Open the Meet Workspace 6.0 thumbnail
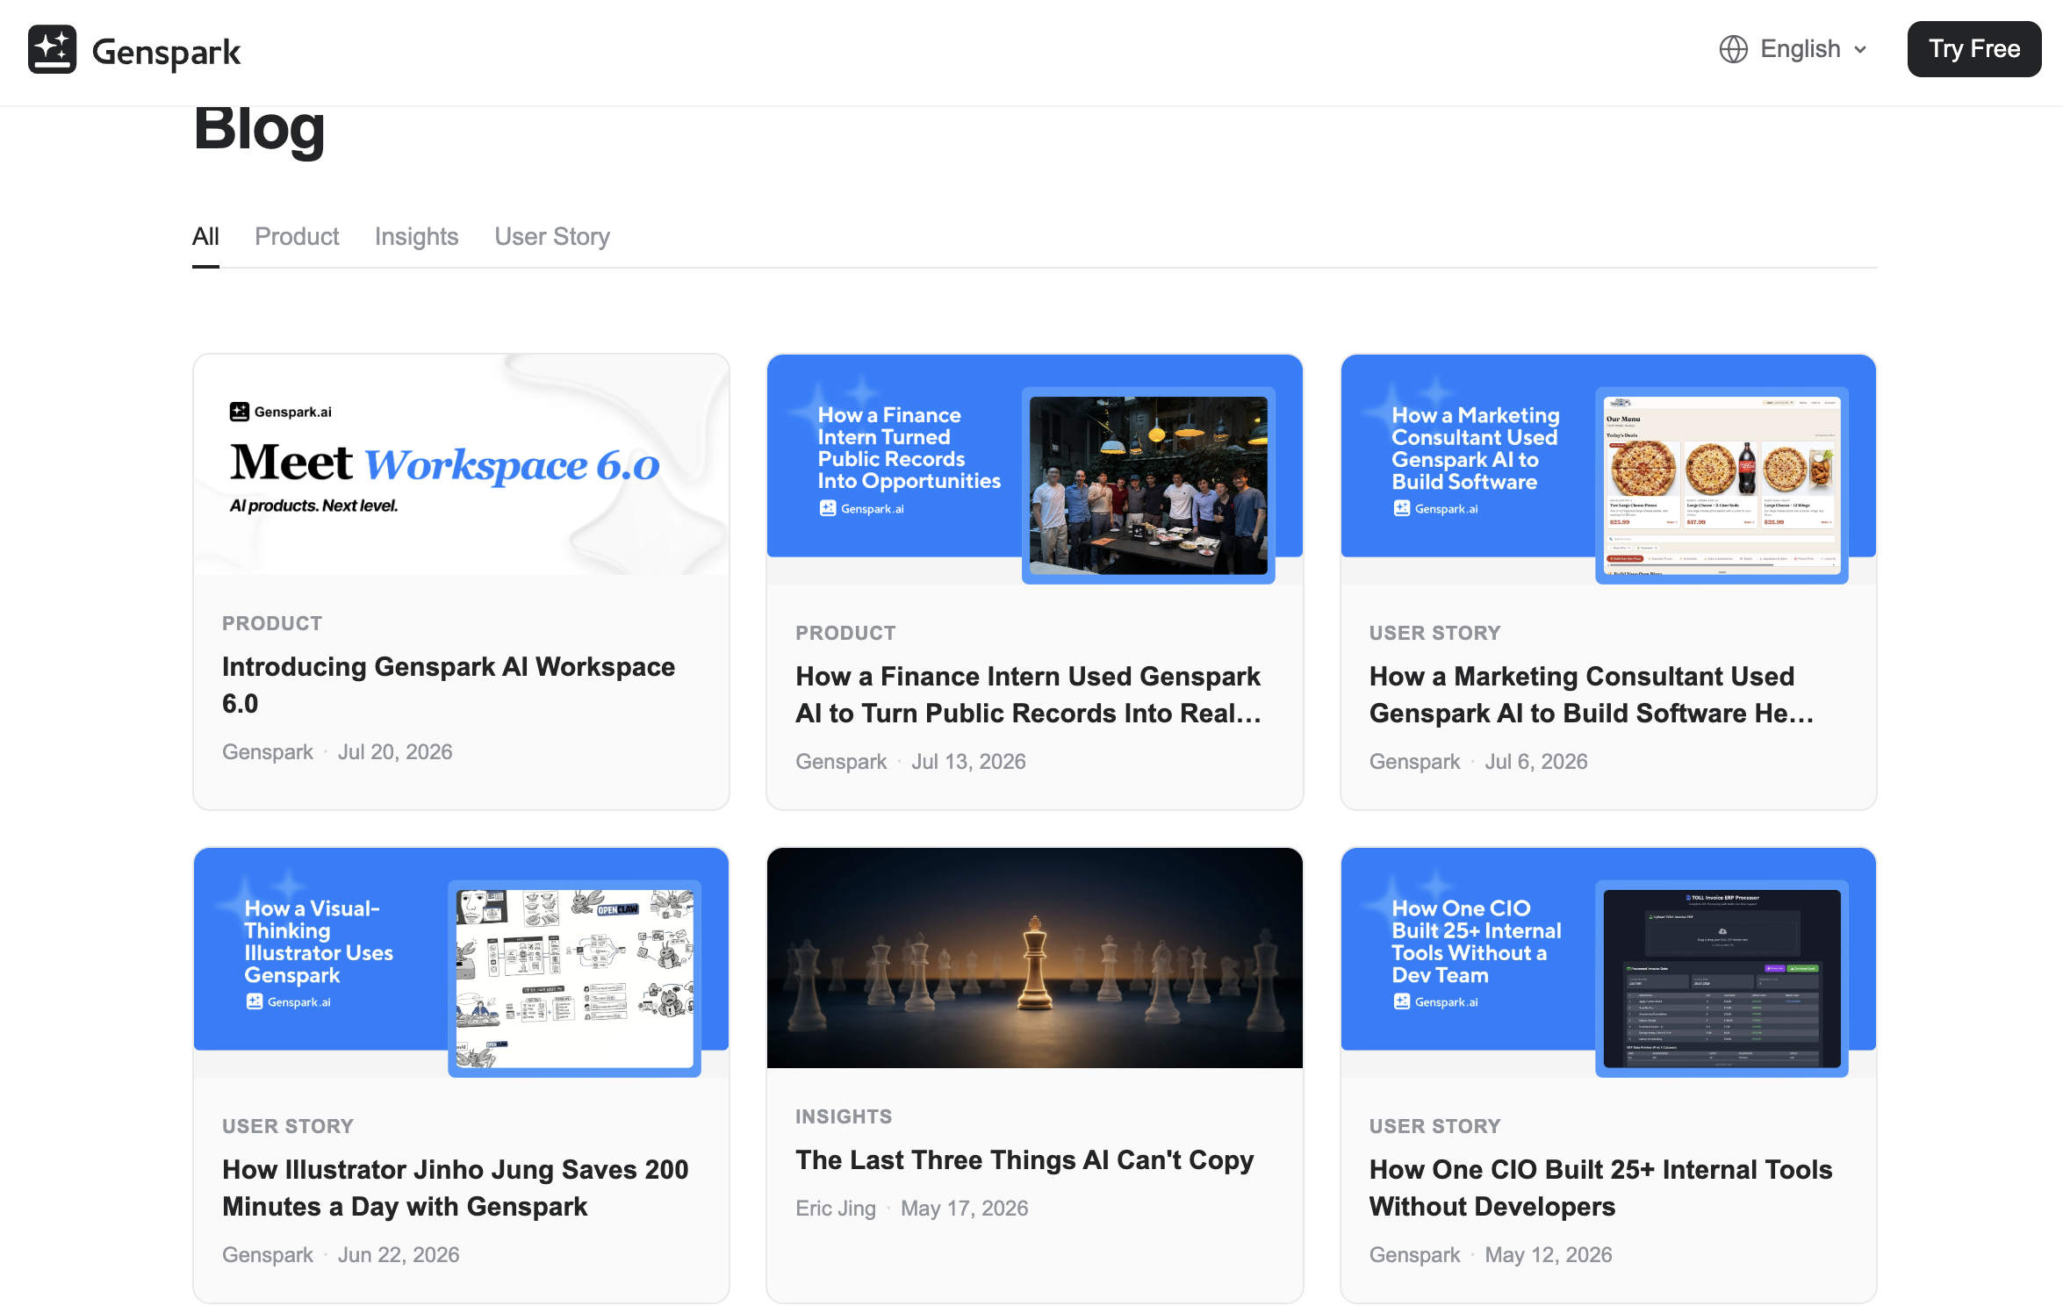Viewport: 2063px width, 1306px height. [461, 464]
